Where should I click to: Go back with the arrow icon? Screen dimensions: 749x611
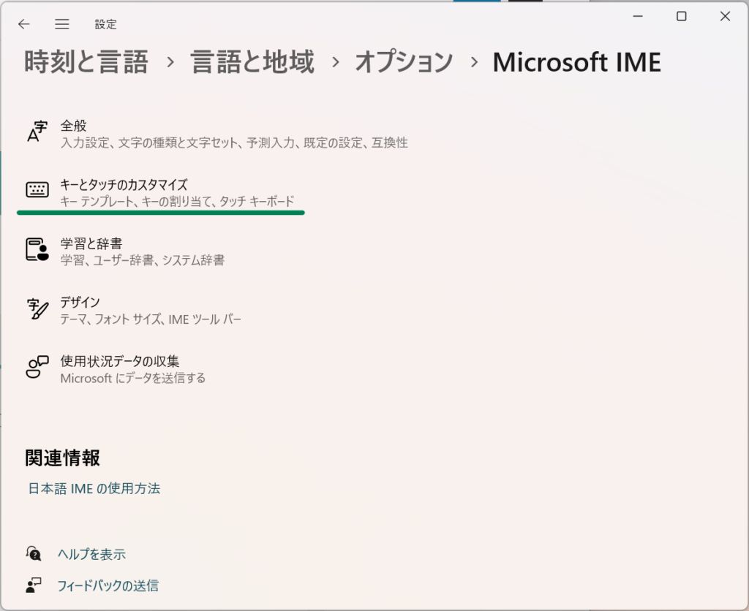click(24, 24)
